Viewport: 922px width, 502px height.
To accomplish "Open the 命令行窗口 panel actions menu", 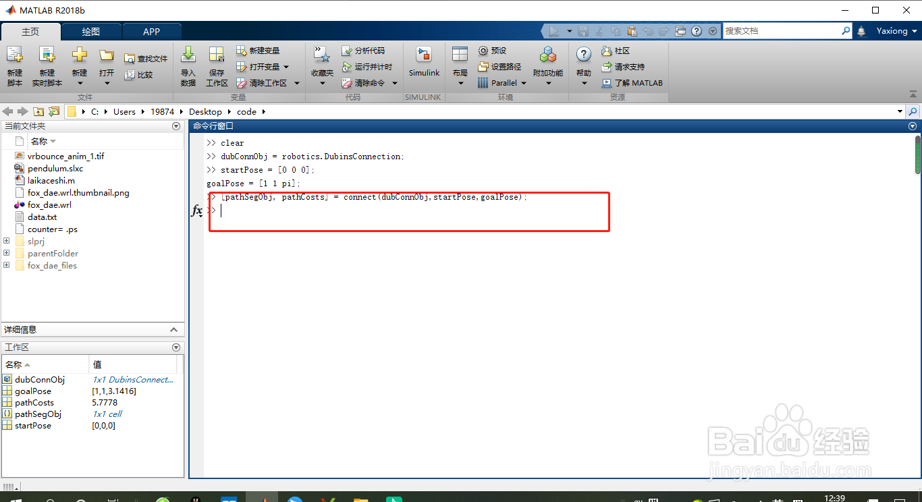I will click(x=913, y=126).
